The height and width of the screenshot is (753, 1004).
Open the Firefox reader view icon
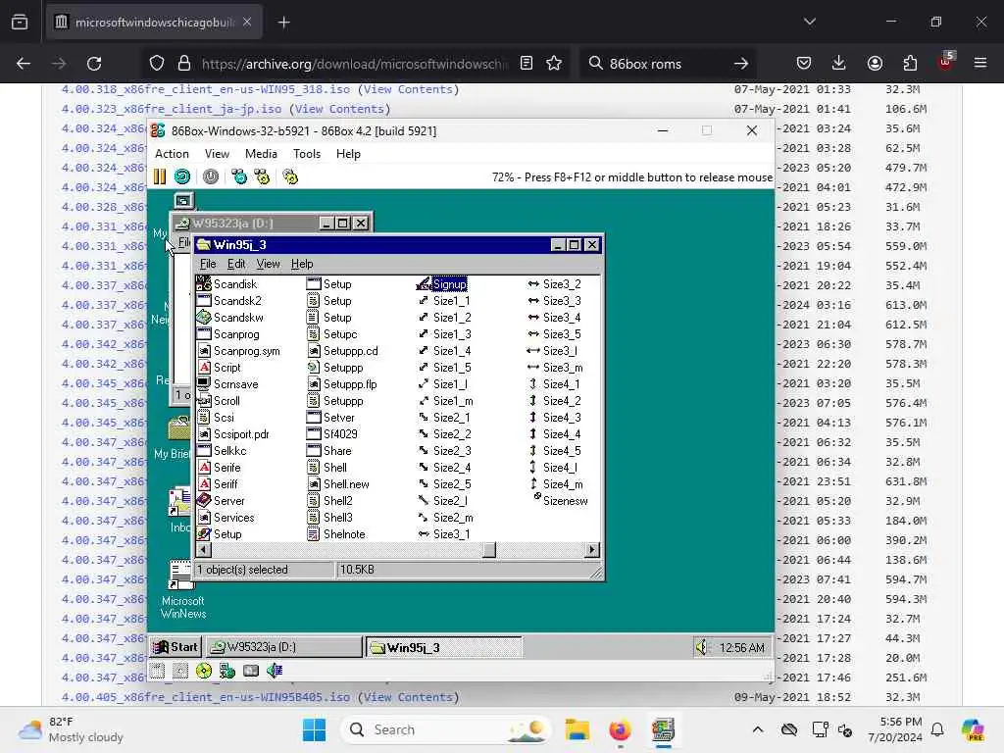(527, 63)
